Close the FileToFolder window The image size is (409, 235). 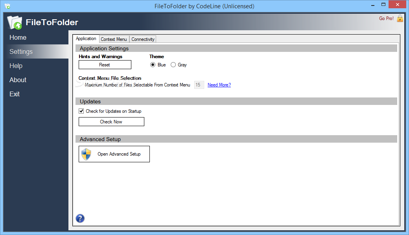tap(398, 4)
